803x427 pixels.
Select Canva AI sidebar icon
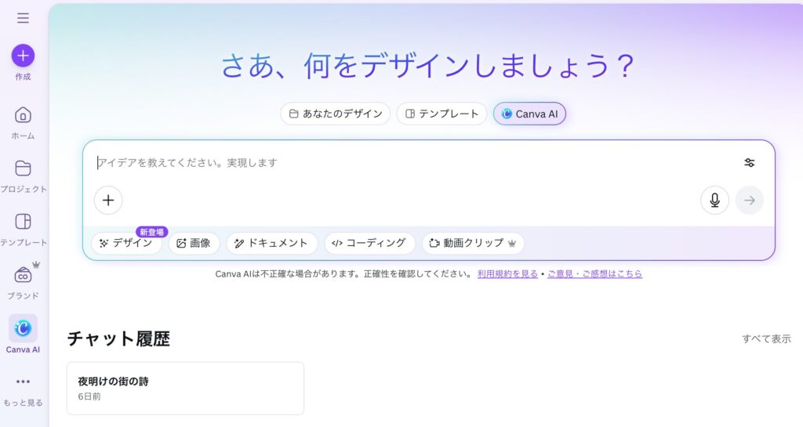23,328
